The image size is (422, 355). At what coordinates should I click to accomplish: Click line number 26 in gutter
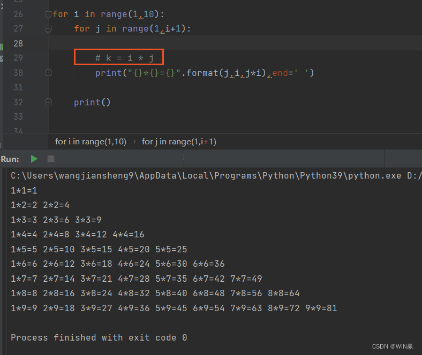click(x=18, y=14)
